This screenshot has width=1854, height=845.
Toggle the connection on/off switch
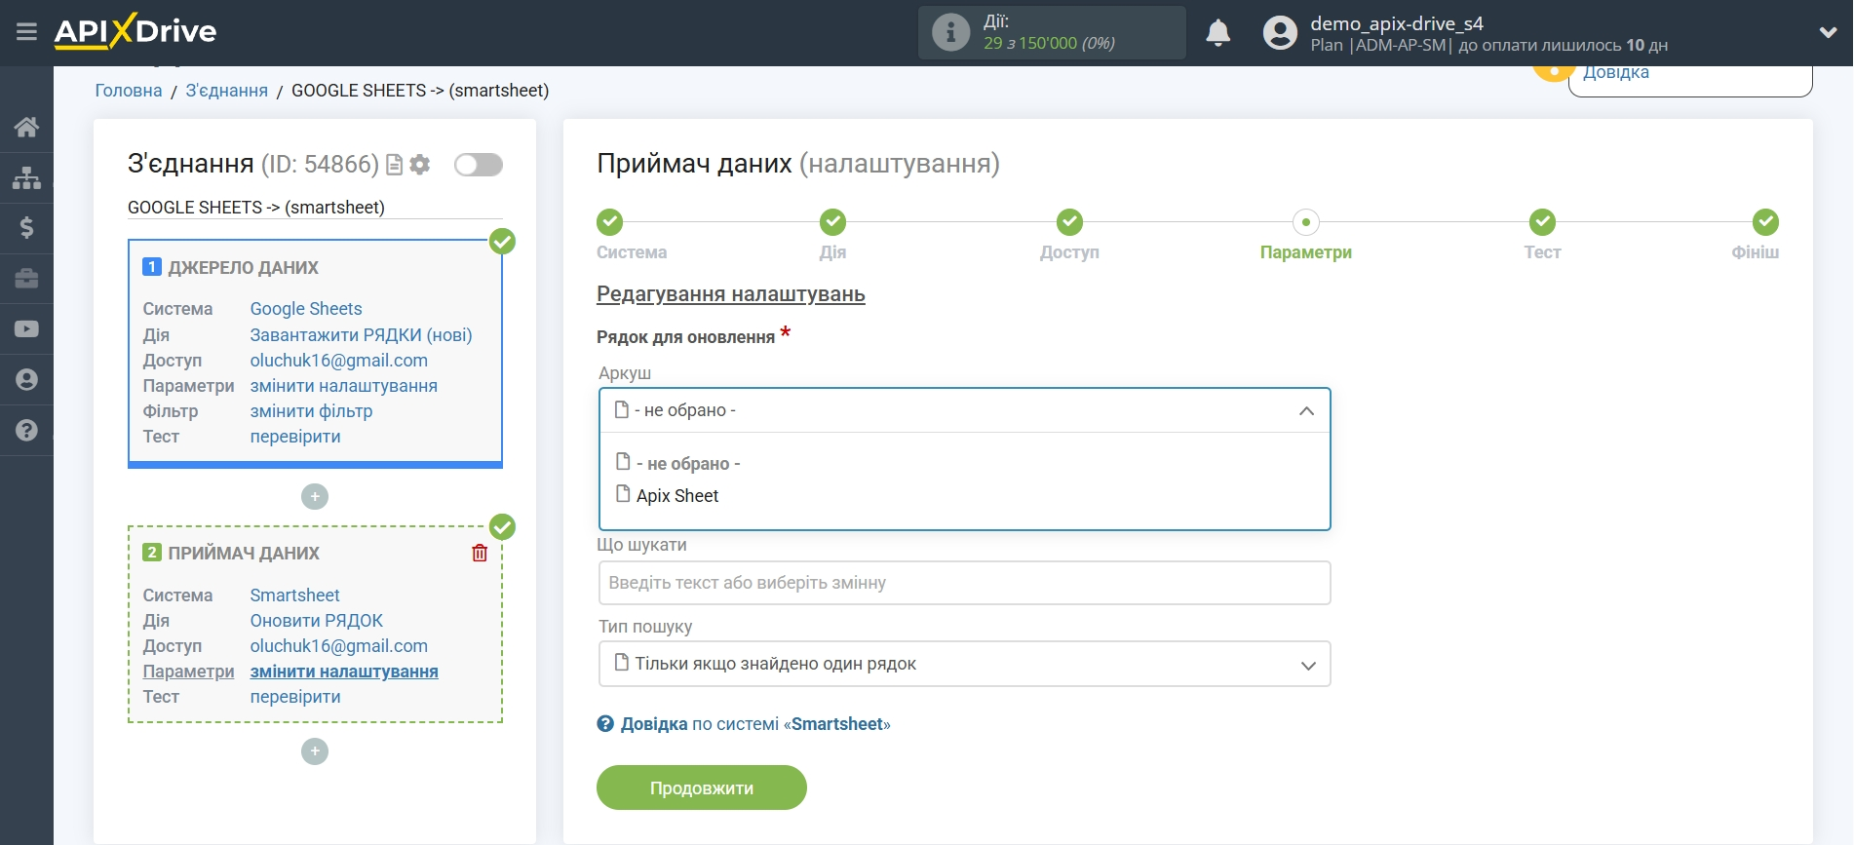coord(479,165)
